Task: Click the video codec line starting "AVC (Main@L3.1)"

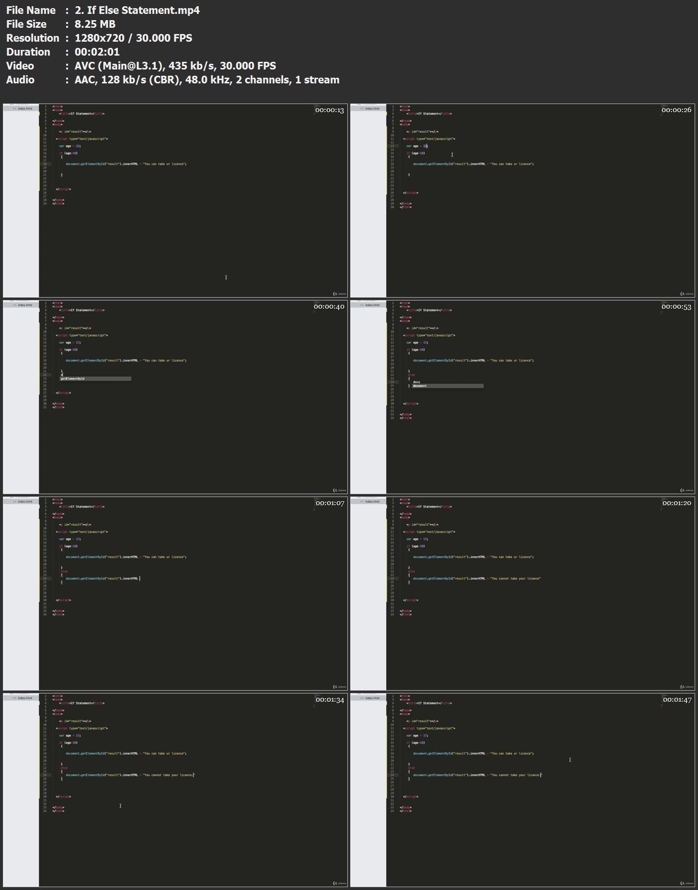Action: tap(175, 66)
